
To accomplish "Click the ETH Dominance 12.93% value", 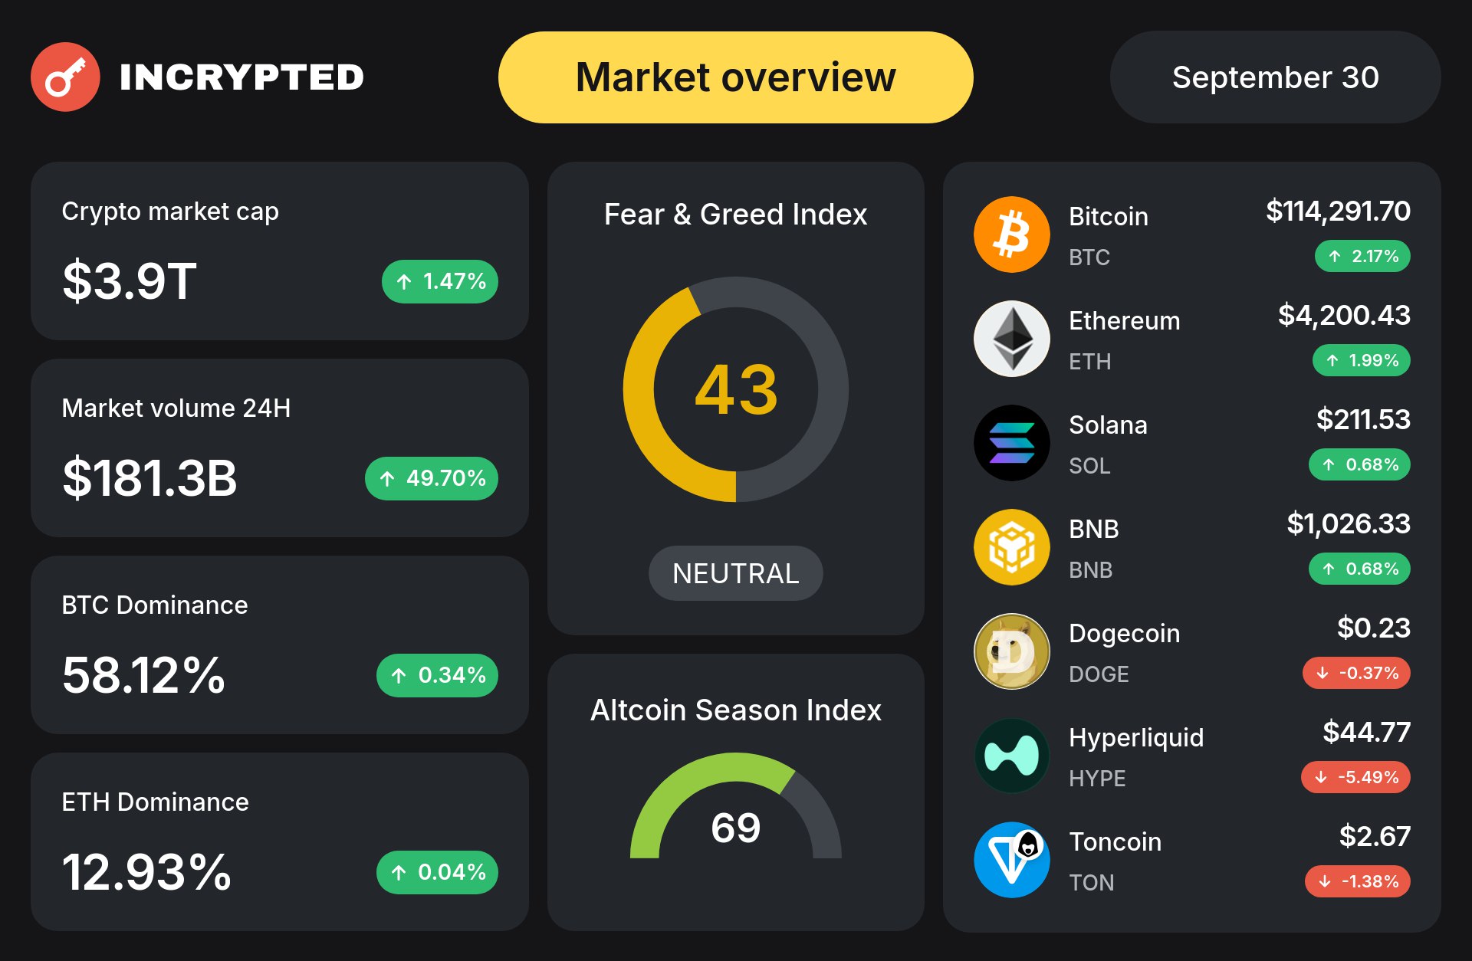I will [x=146, y=872].
